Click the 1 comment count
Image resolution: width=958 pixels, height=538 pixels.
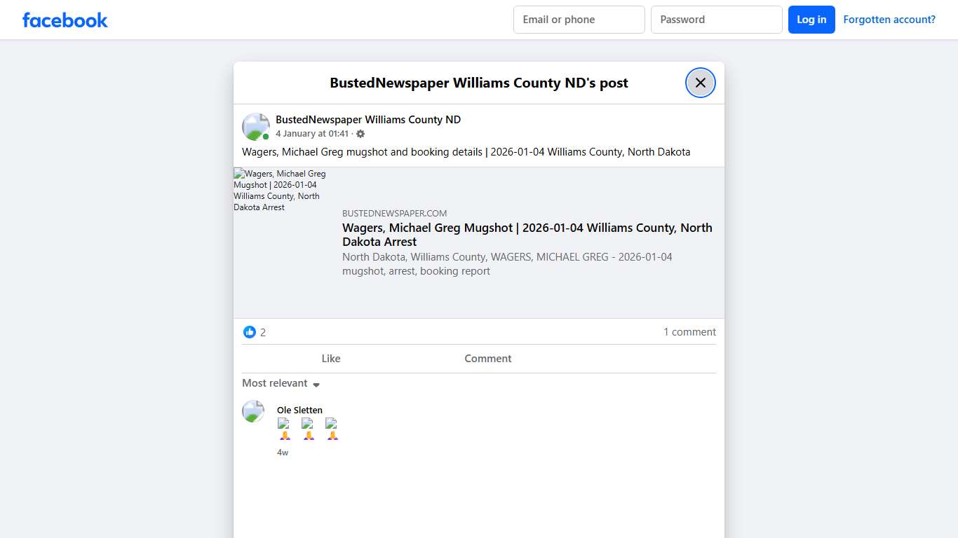coord(689,332)
